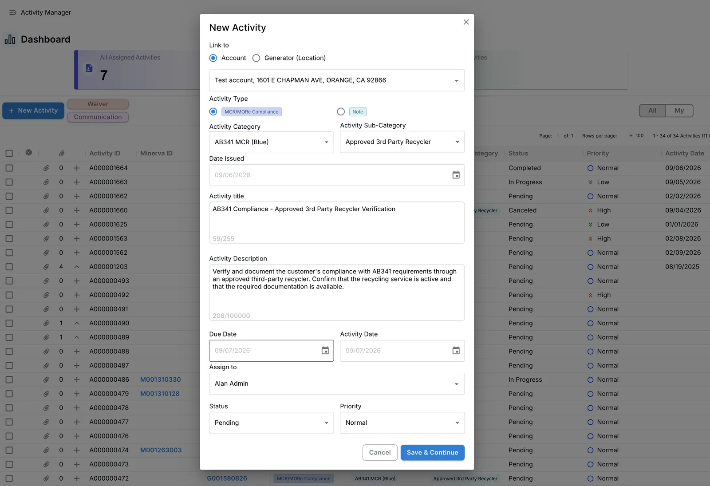Viewport: 710px width, 486px height.
Task: Click the Waiver filter tab
Action: [x=98, y=104]
